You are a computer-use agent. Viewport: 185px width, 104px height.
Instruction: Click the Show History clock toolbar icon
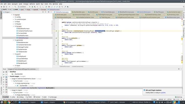(60, 7)
